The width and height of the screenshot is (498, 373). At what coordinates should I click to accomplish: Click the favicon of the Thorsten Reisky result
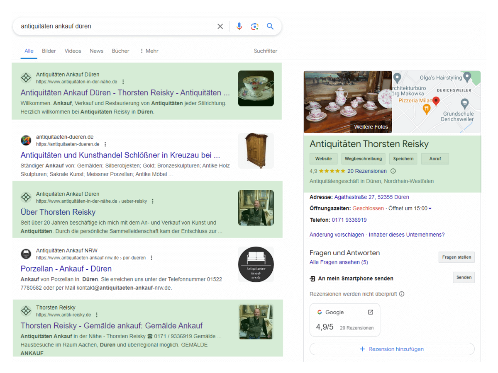point(26,311)
